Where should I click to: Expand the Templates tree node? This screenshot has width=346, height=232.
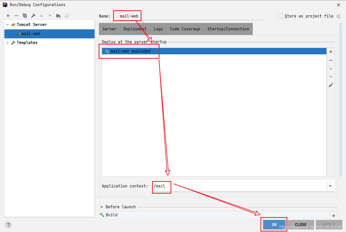coord(7,43)
